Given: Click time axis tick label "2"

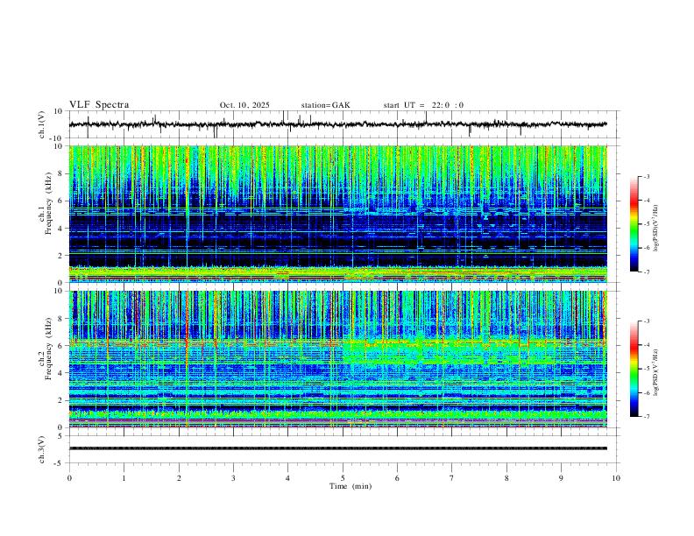Looking at the screenshot, I should 179,478.
